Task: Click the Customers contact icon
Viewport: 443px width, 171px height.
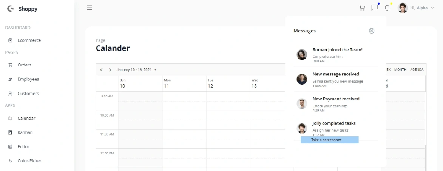Action: (11, 93)
